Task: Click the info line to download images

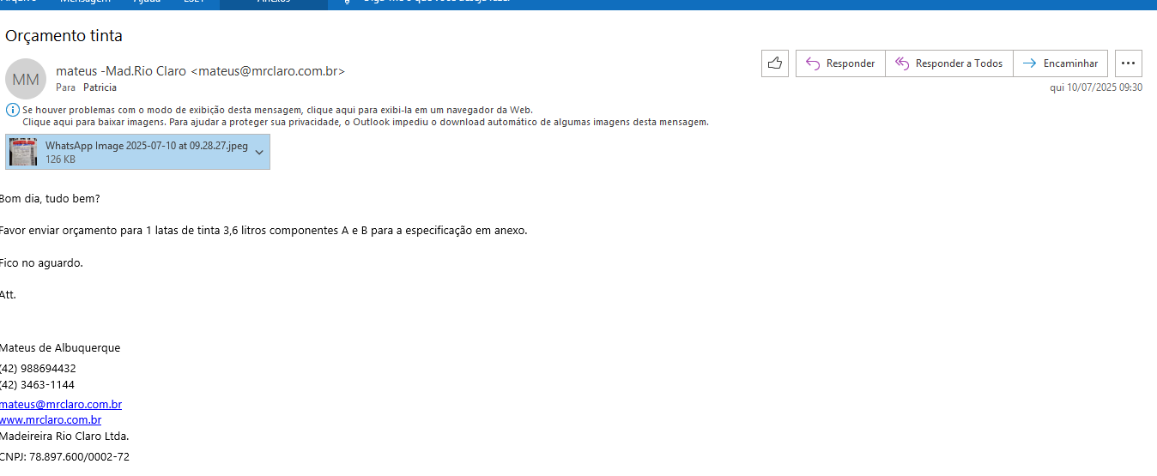Action: click(x=365, y=122)
